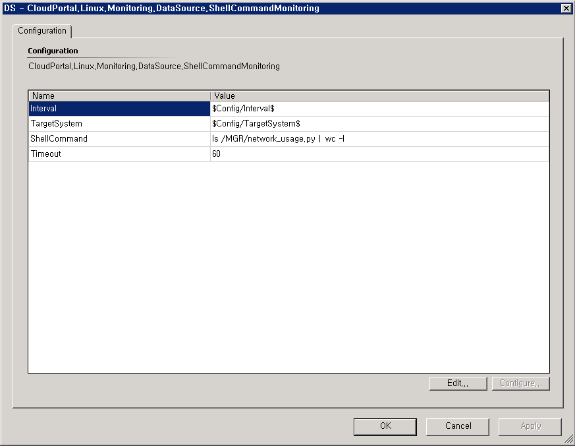Dismiss the dialog using Cancel
The height and width of the screenshot is (446, 575).
click(457, 426)
